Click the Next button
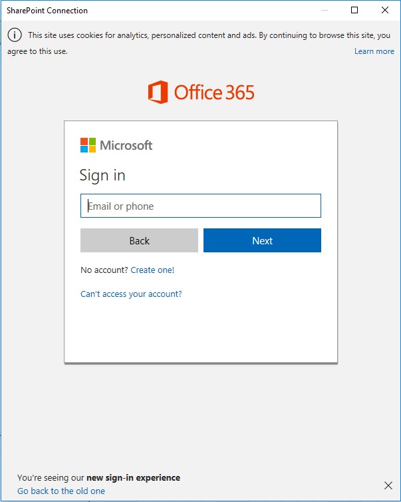Image resolution: width=401 pixels, height=502 pixels. [x=262, y=240]
